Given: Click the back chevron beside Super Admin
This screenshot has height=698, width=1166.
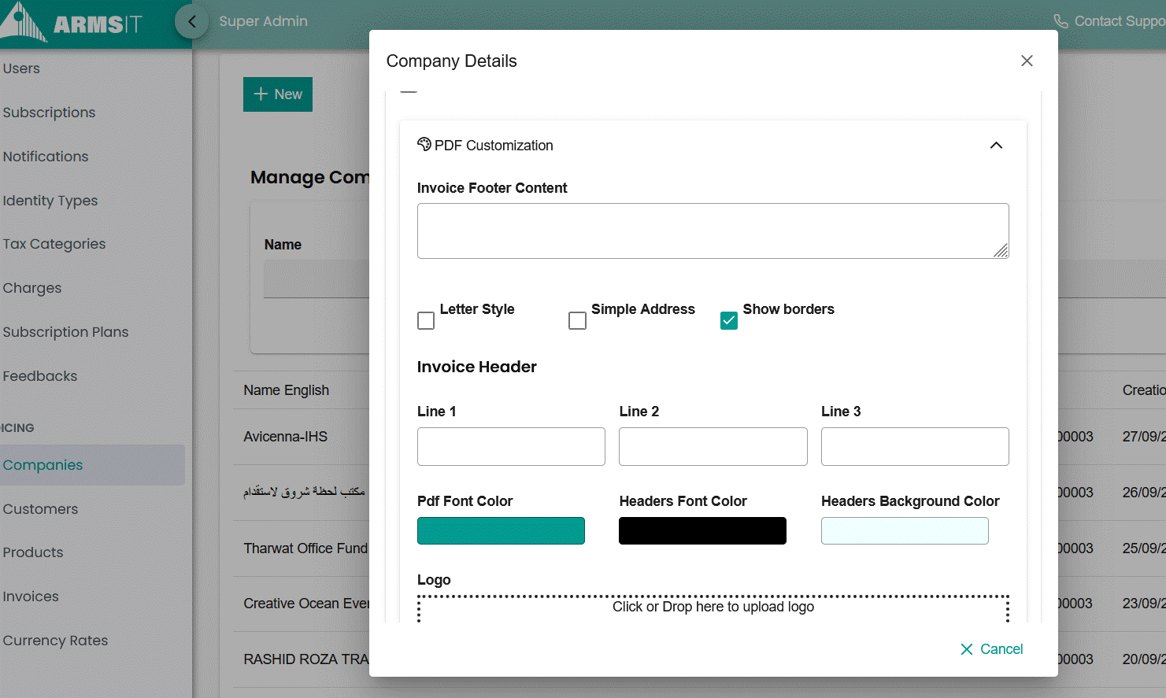Looking at the screenshot, I should point(191,21).
